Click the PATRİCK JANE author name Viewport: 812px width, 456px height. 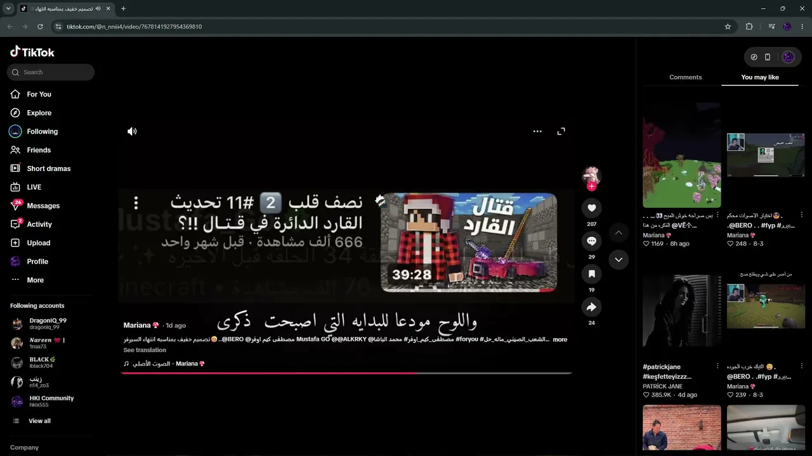point(663,386)
